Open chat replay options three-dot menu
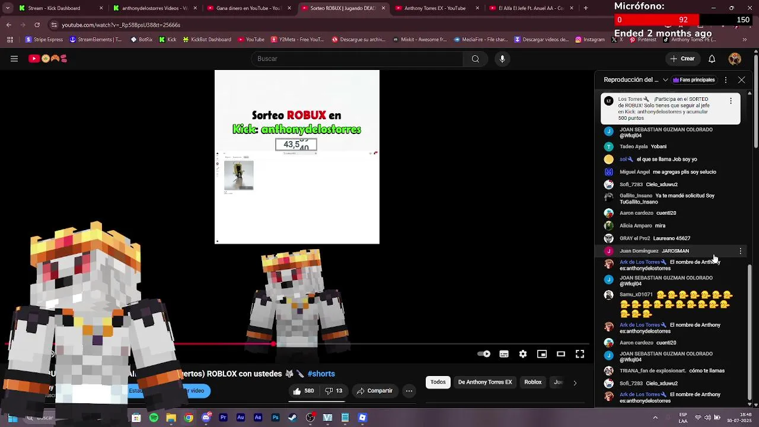Image resolution: width=759 pixels, height=427 pixels. [x=726, y=79]
